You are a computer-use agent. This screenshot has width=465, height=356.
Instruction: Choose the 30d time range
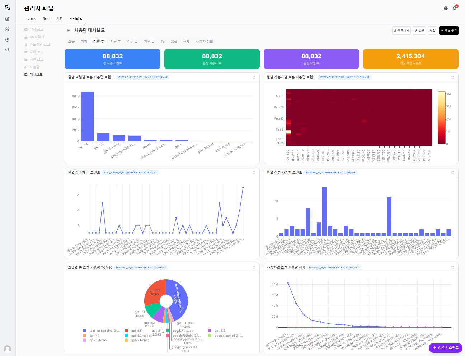(174, 42)
